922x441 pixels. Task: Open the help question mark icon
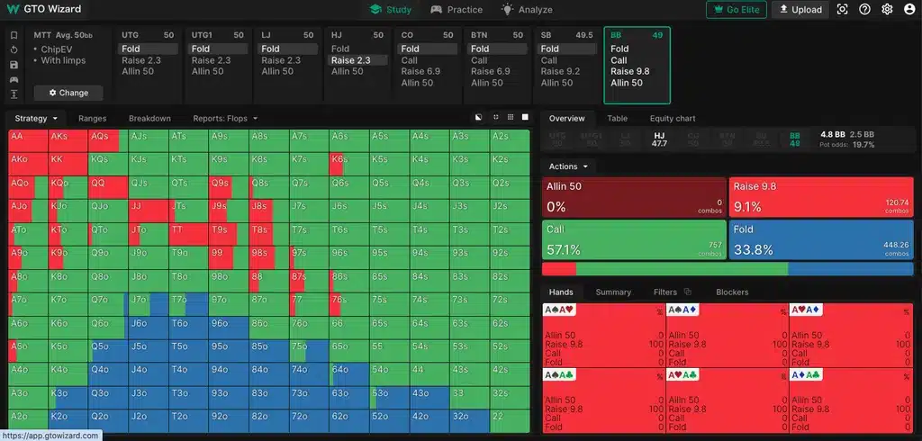tap(864, 9)
